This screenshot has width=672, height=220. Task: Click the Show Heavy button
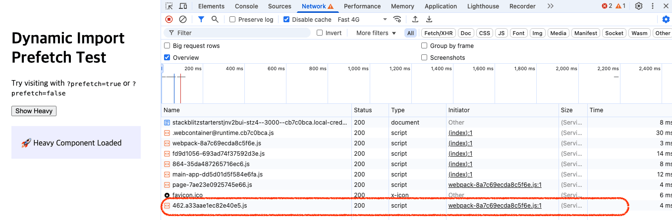34,111
